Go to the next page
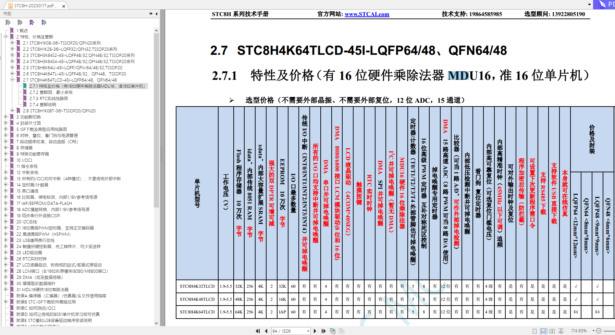 click(315, 331)
